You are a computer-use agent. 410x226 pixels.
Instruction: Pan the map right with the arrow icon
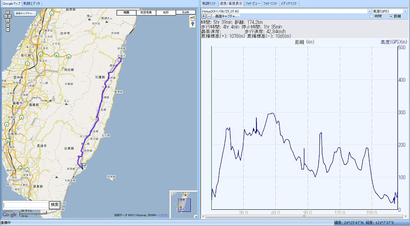coord(10,16)
